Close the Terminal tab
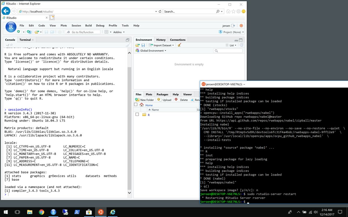 click(x=33, y=40)
